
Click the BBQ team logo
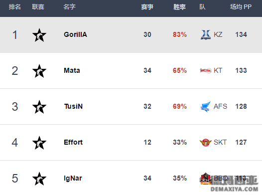pyautogui.click(x=206, y=179)
